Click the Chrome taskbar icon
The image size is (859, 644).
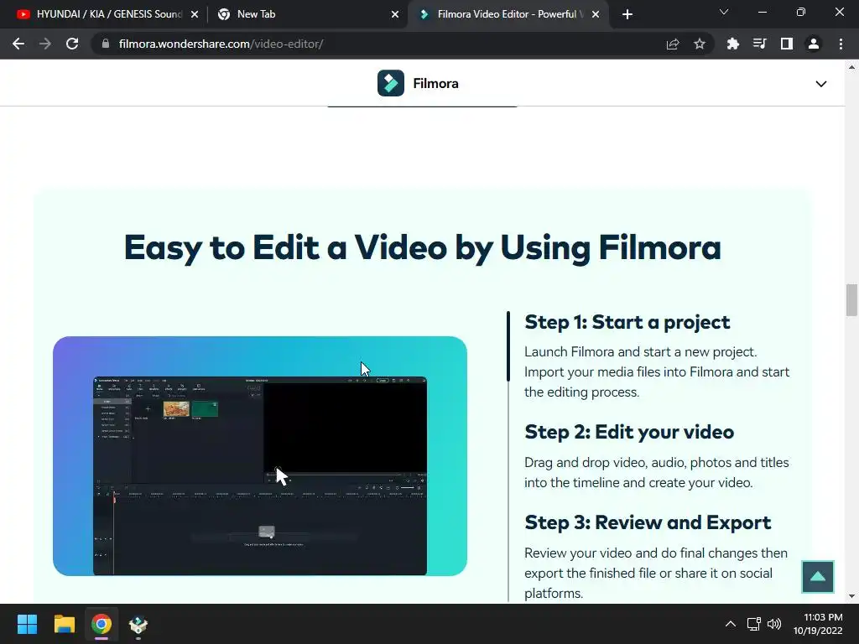(102, 624)
